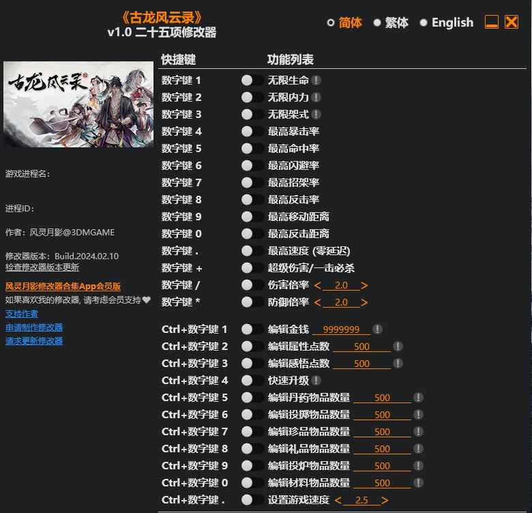
Task: Minimize the trainer window with orange icon
Action: point(491,22)
